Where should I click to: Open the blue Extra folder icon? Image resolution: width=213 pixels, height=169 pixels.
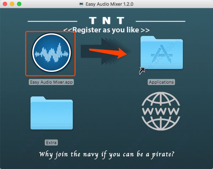point(51,113)
